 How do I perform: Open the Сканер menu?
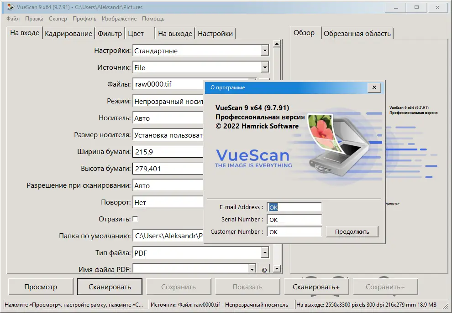pos(58,19)
